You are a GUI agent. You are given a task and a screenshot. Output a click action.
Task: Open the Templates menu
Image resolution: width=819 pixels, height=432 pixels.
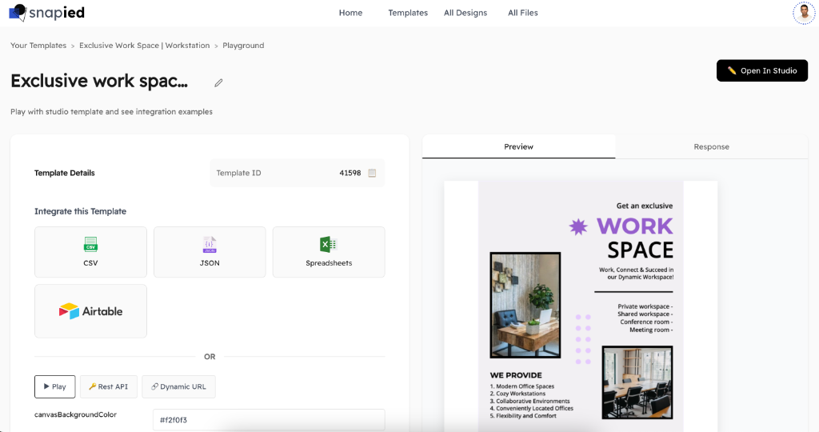coord(408,13)
